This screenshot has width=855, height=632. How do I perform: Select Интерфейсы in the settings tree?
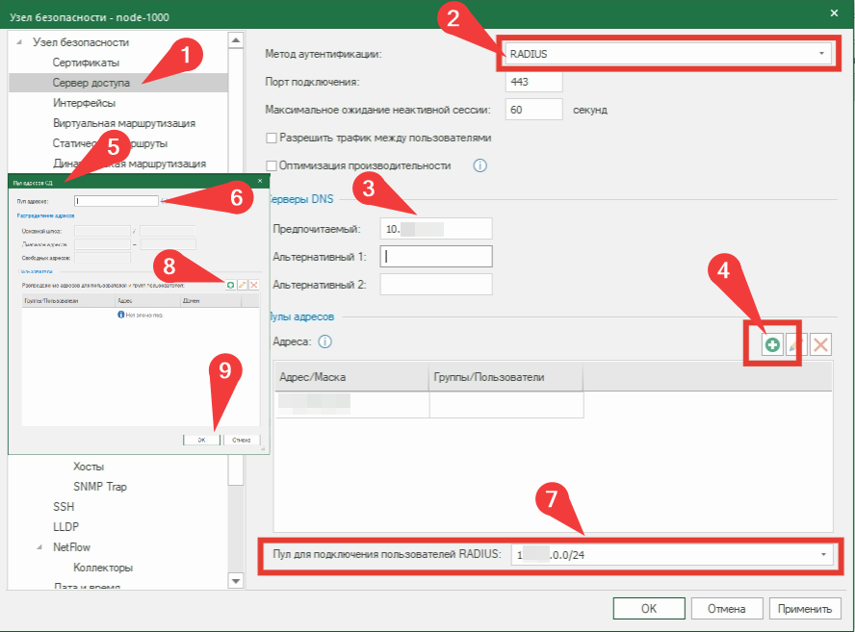(85, 103)
